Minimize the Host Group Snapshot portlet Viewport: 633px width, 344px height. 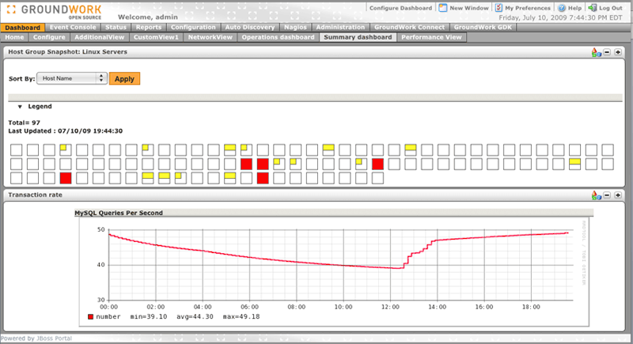coord(607,52)
